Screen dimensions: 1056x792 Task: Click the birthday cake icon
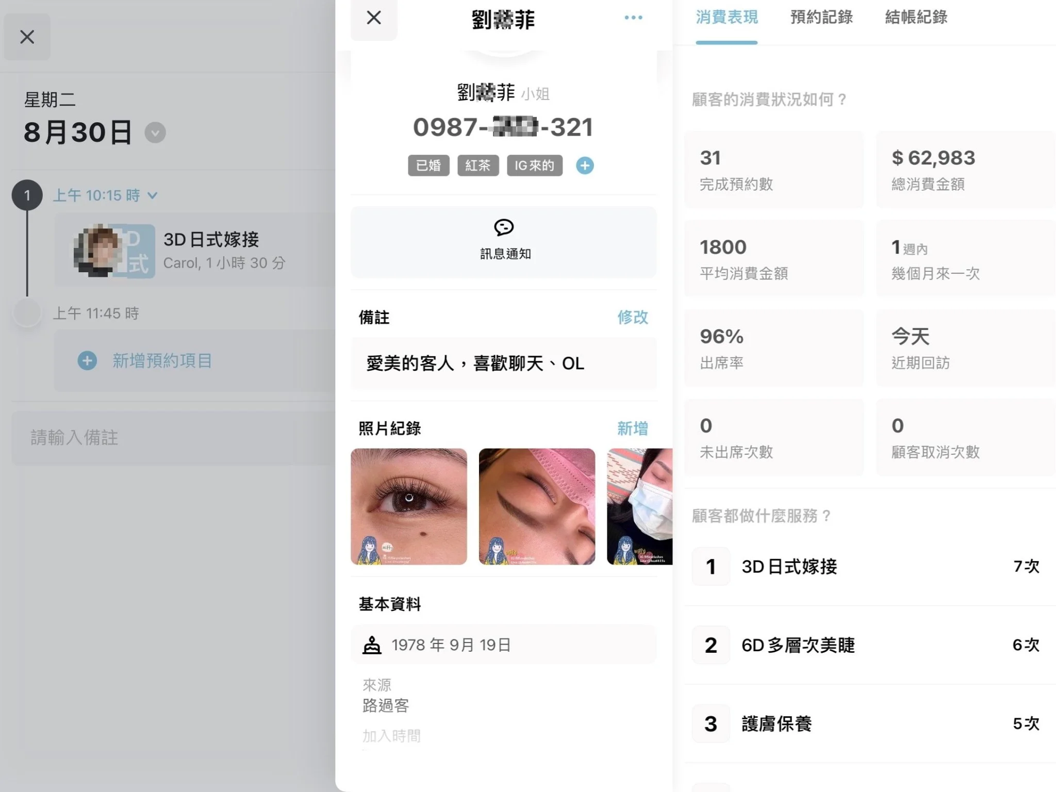point(372,645)
